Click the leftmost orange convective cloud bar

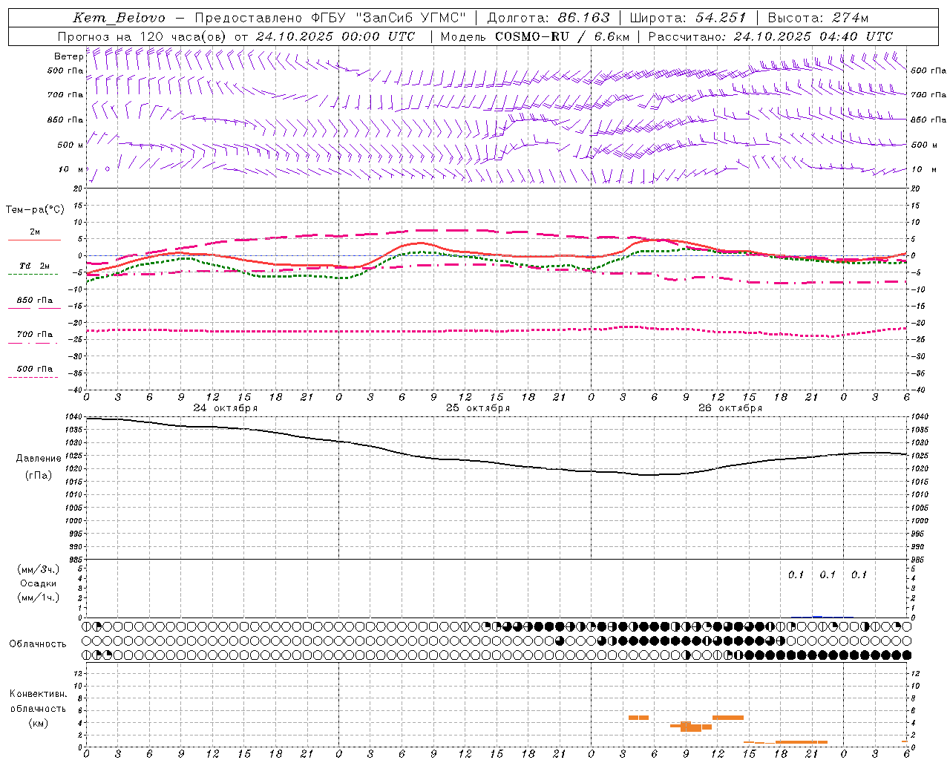(x=638, y=717)
